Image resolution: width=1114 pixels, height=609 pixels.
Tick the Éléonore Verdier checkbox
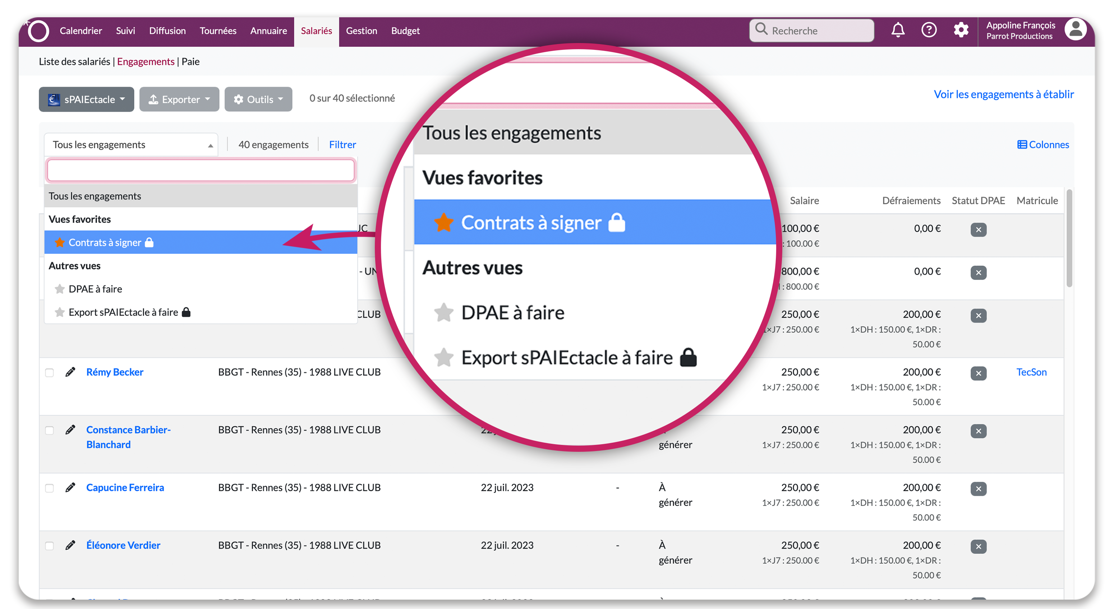pos(49,546)
